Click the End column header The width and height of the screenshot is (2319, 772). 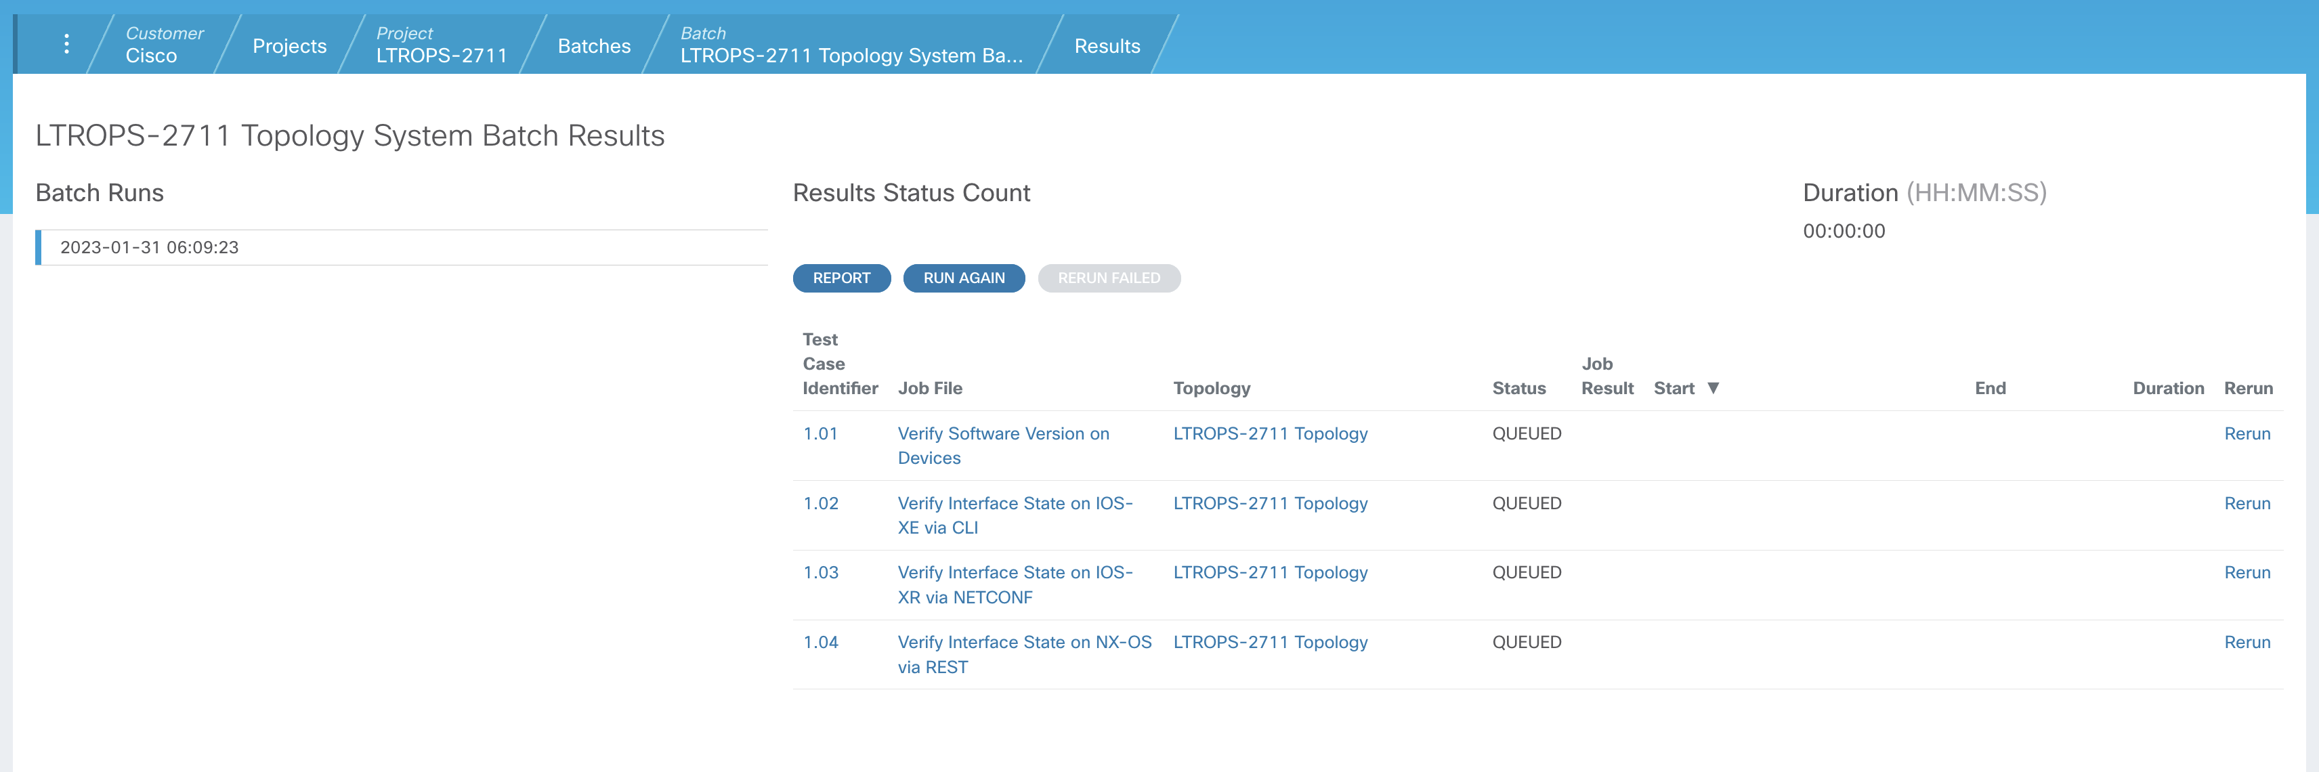pyautogui.click(x=1990, y=388)
